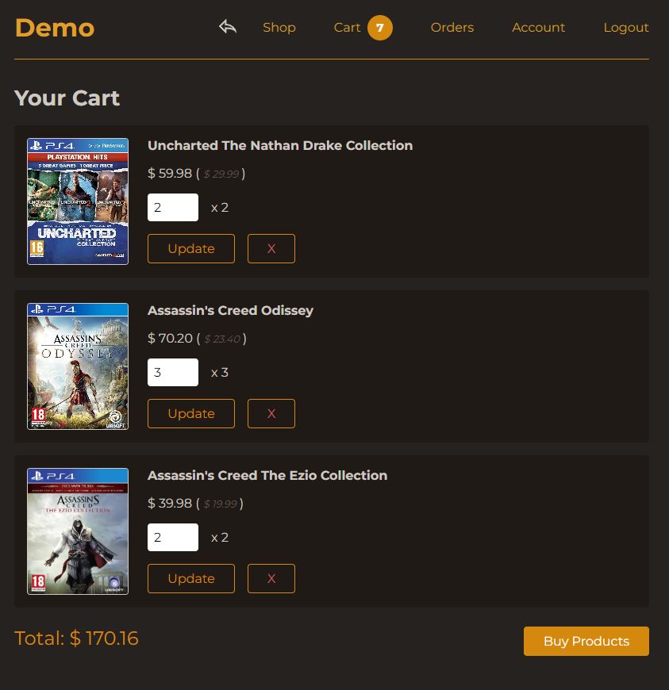
Task: Click the title Assassin's Creed Odissey
Action: pyautogui.click(x=230, y=311)
